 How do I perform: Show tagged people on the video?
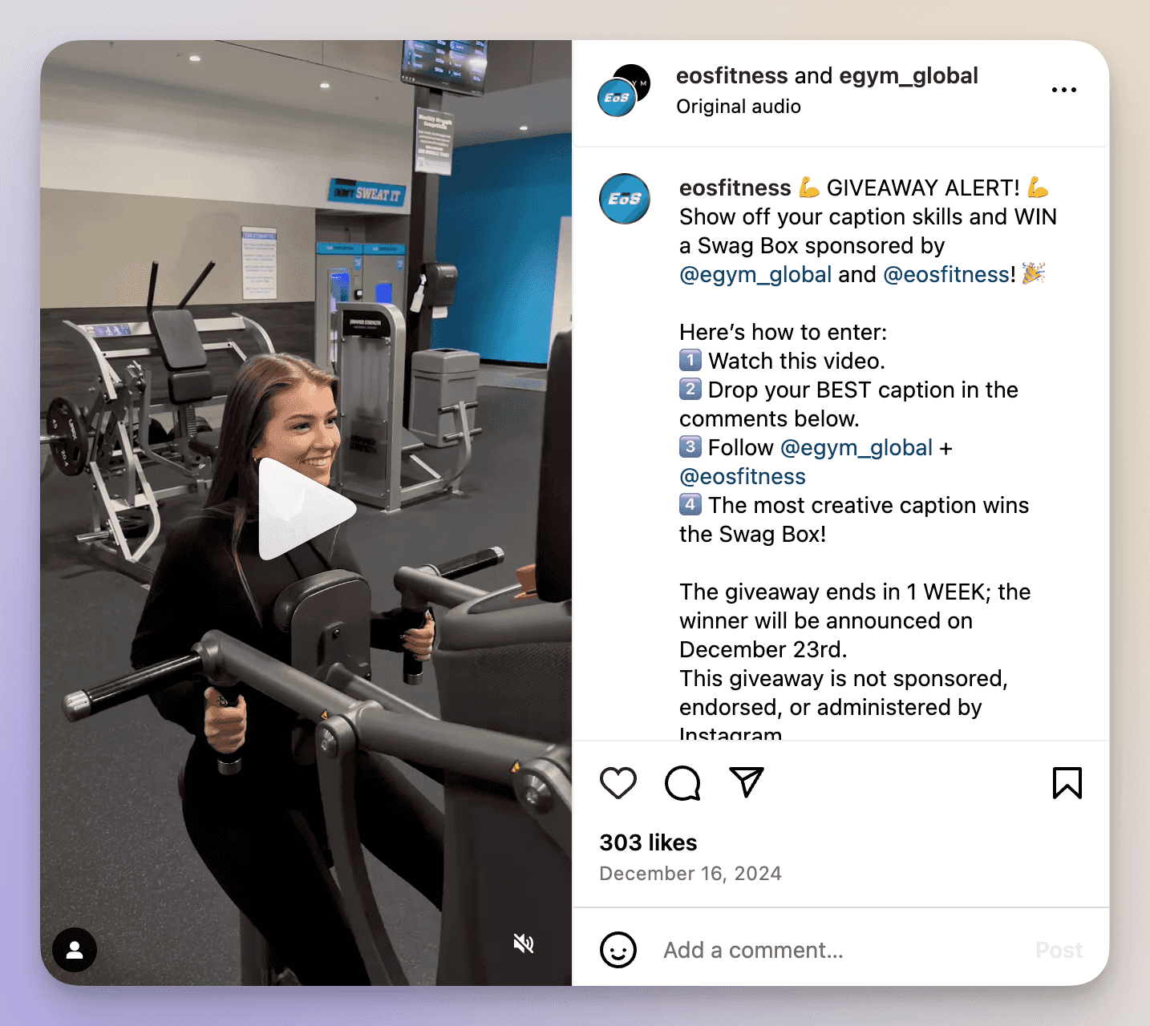75,950
